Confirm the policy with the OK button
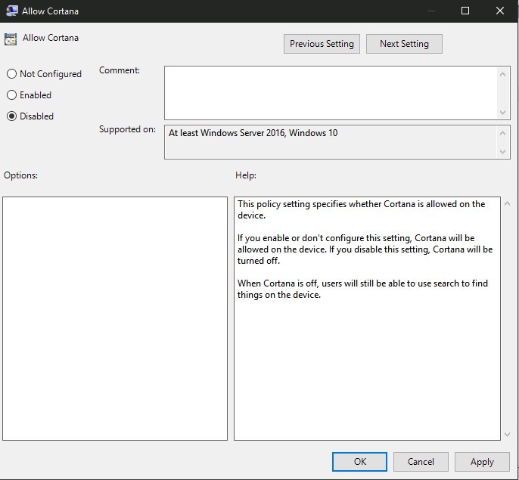The height and width of the screenshot is (480, 519). [359, 462]
